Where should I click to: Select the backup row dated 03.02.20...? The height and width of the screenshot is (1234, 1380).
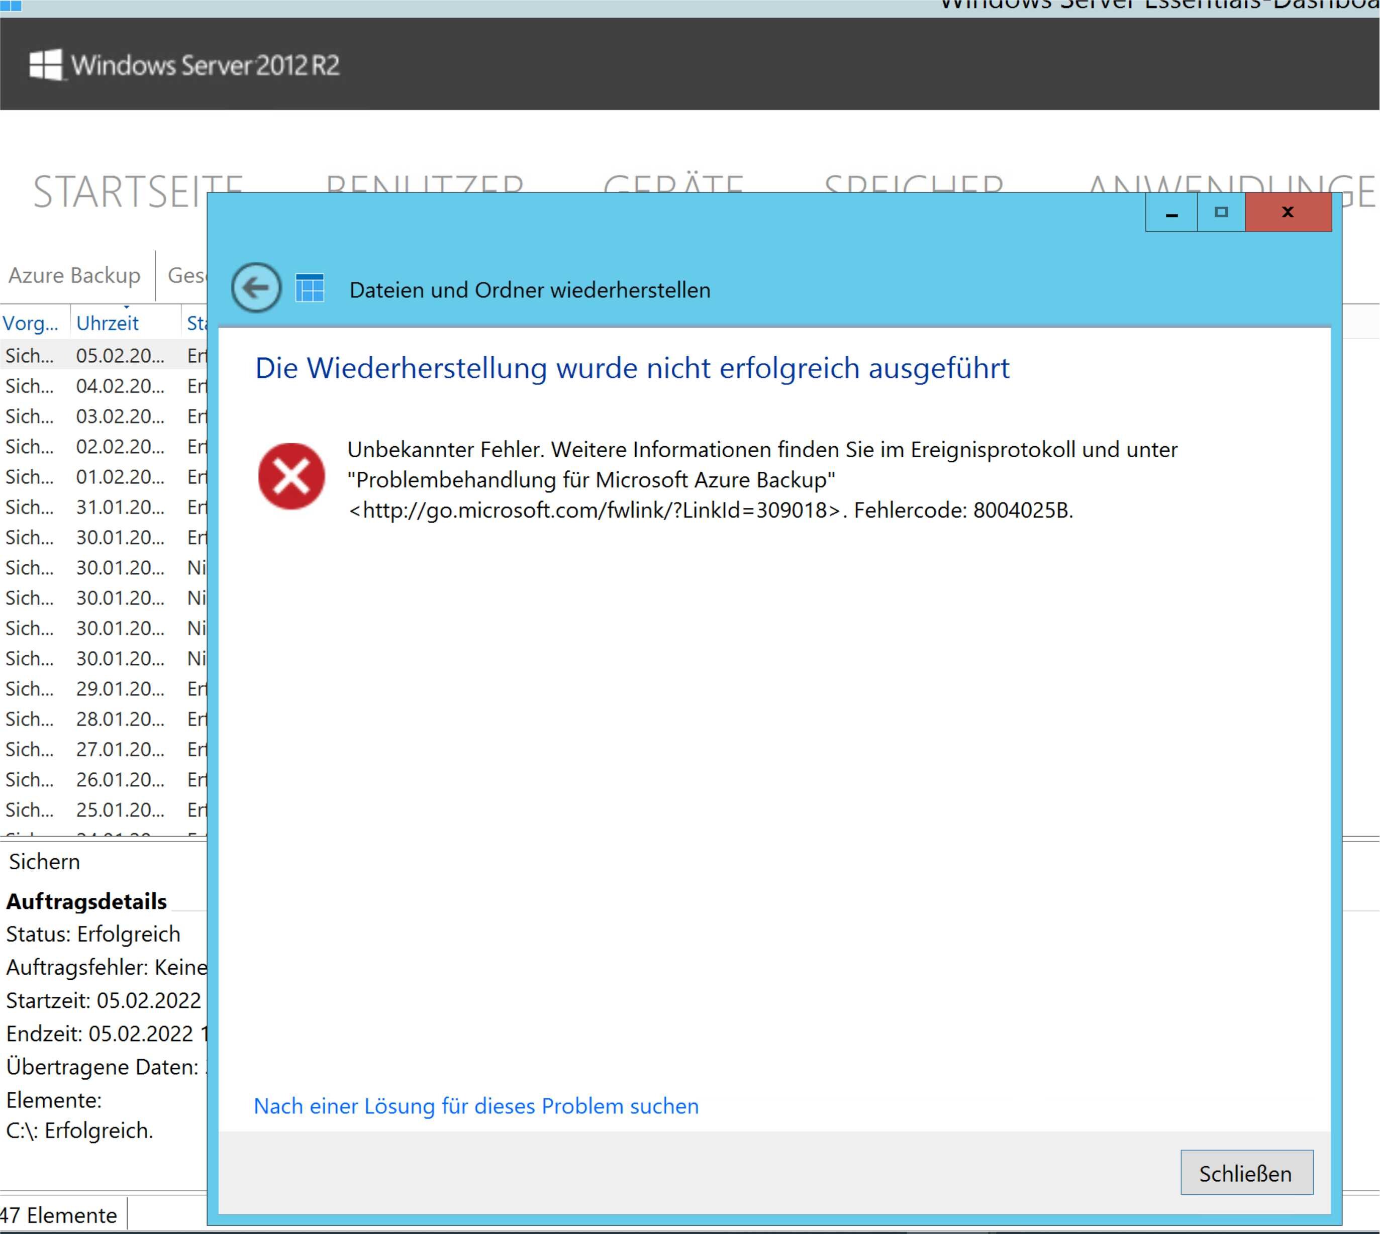[x=104, y=417]
